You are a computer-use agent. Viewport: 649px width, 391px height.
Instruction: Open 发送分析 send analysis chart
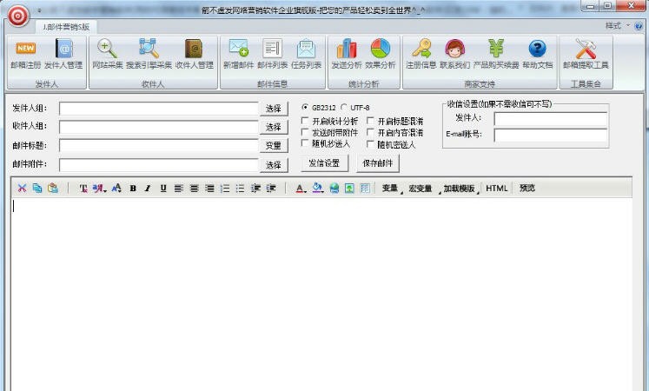347,54
